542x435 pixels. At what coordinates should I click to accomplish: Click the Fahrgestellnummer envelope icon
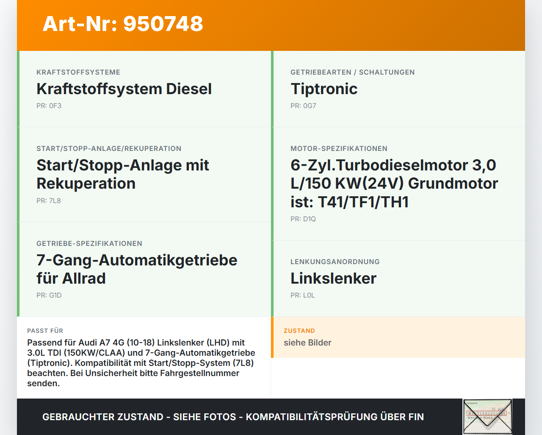(487, 416)
